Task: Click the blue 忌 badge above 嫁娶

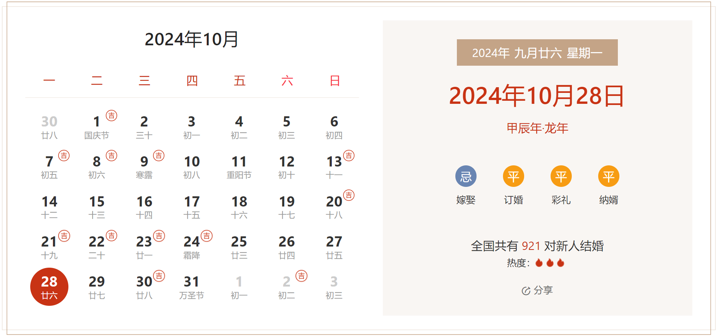Action: pyautogui.click(x=466, y=176)
